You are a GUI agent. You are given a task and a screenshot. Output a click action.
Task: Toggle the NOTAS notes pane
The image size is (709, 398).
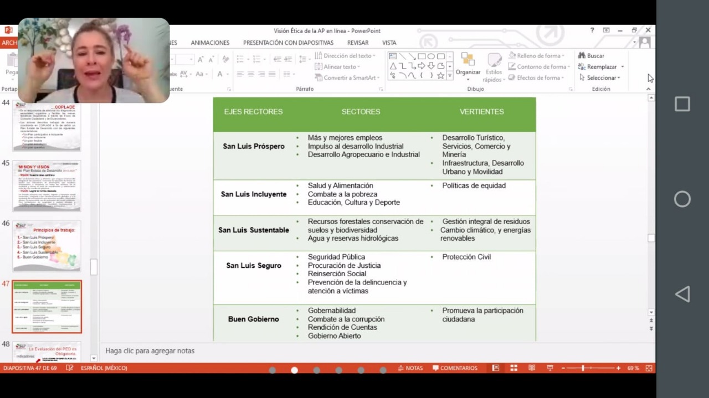pos(410,368)
